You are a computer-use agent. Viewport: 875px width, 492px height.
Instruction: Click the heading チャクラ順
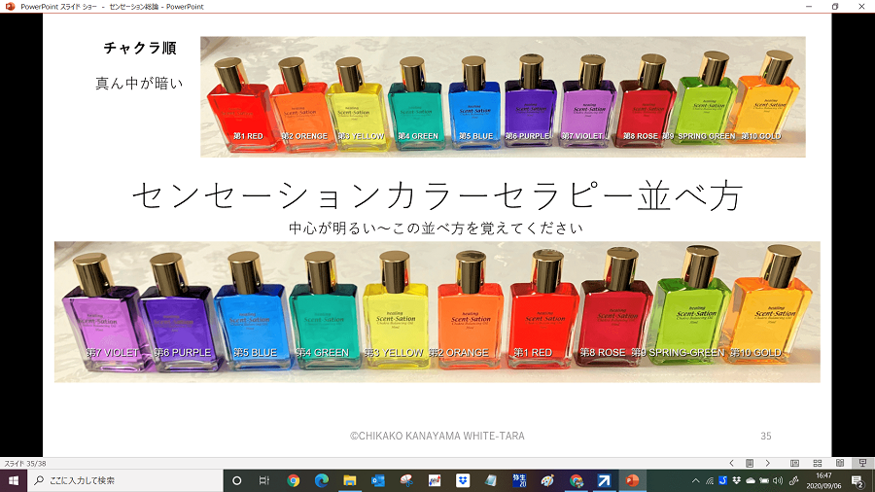139,48
